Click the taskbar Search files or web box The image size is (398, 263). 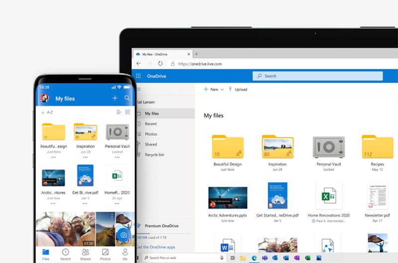click(185, 258)
